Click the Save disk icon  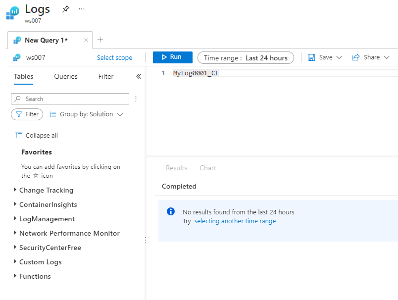pos(311,57)
